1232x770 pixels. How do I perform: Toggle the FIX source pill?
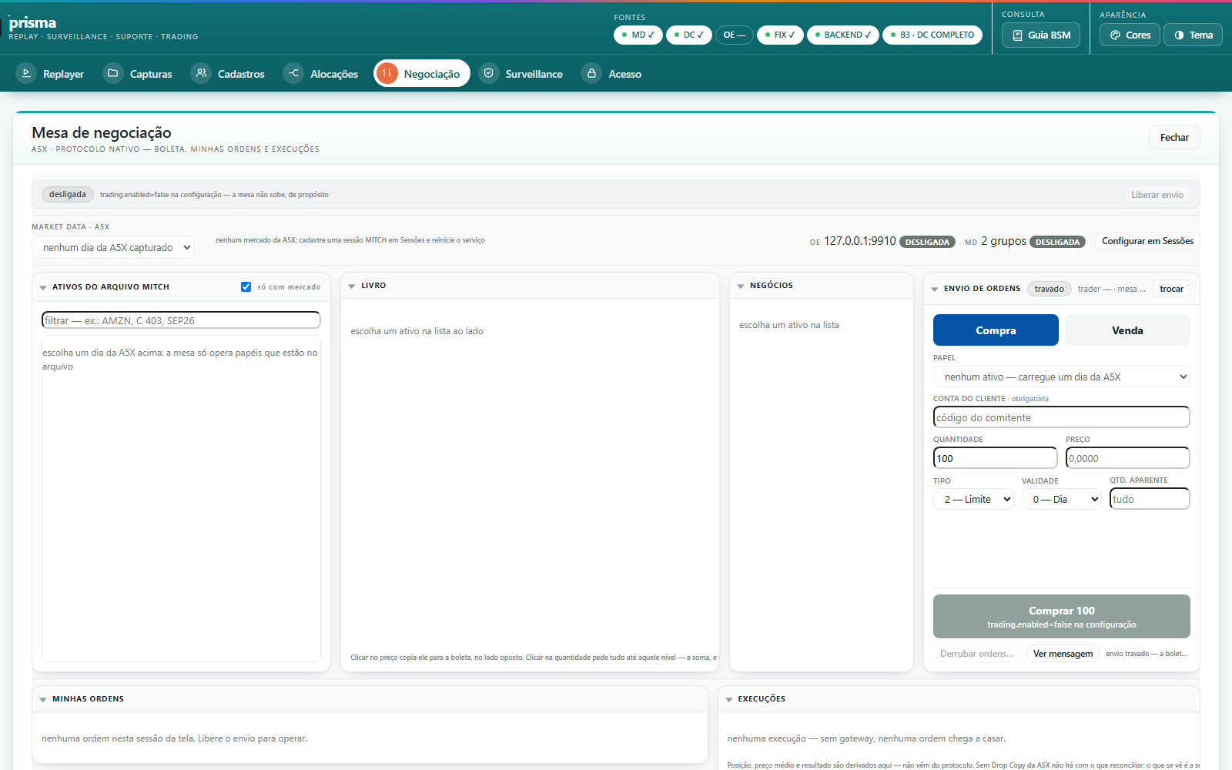click(780, 35)
